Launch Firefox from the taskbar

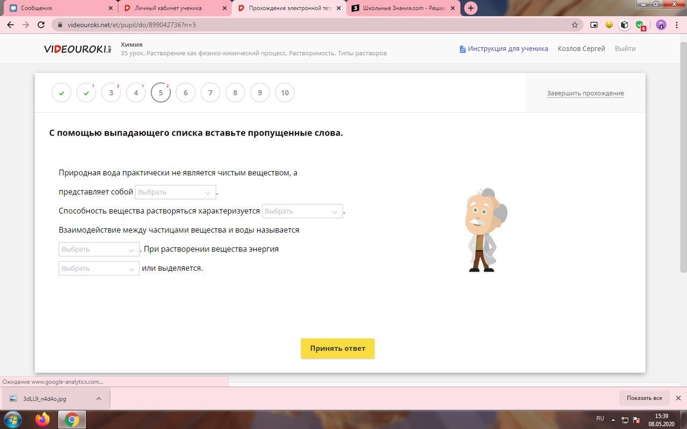click(42, 419)
